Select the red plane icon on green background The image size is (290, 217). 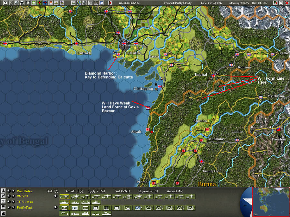tap(39, 3)
